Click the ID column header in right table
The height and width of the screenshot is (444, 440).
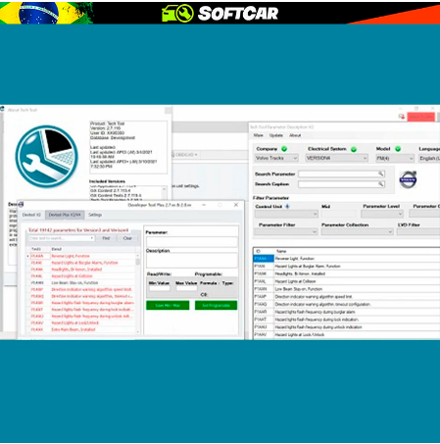(x=264, y=251)
